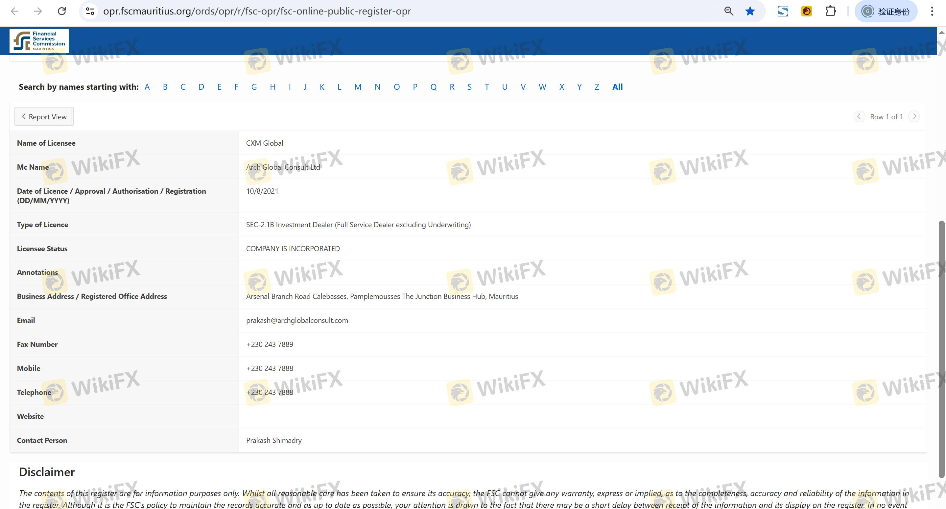Image resolution: width=946 pixels, height=509 pixels.
Task: Click the blue S extension icon
Action: pyautogui.click(x=783, y=11)
